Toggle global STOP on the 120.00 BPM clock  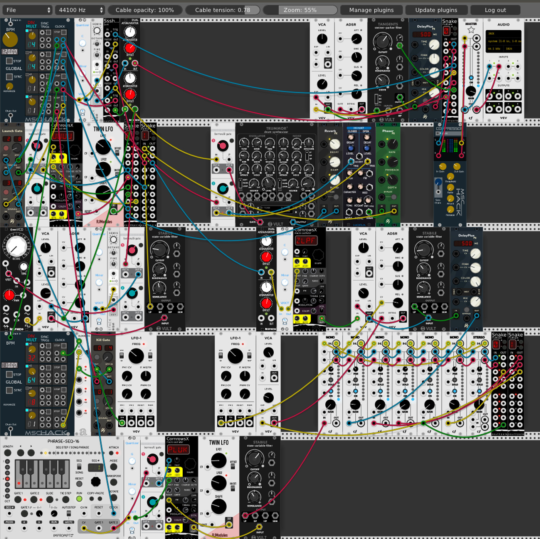point(9,61)
